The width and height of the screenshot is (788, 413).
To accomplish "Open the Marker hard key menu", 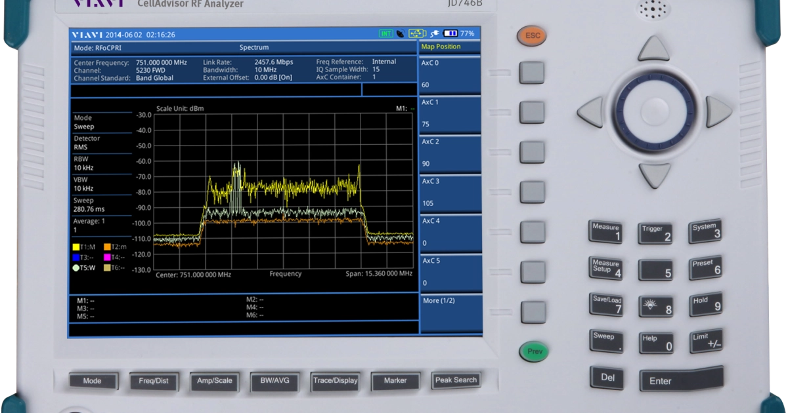I will tap(395, 381).
